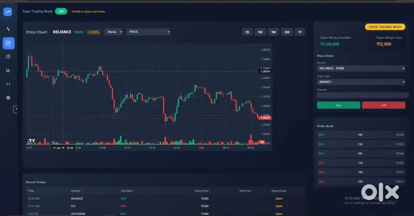
Task: Click the RELIANCE symbol in chart header
Action: pyautogui.click(x=62, y=32)
